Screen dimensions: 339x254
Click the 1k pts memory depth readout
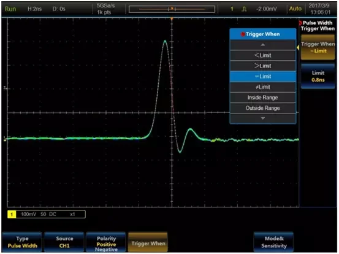coord(104,12)
